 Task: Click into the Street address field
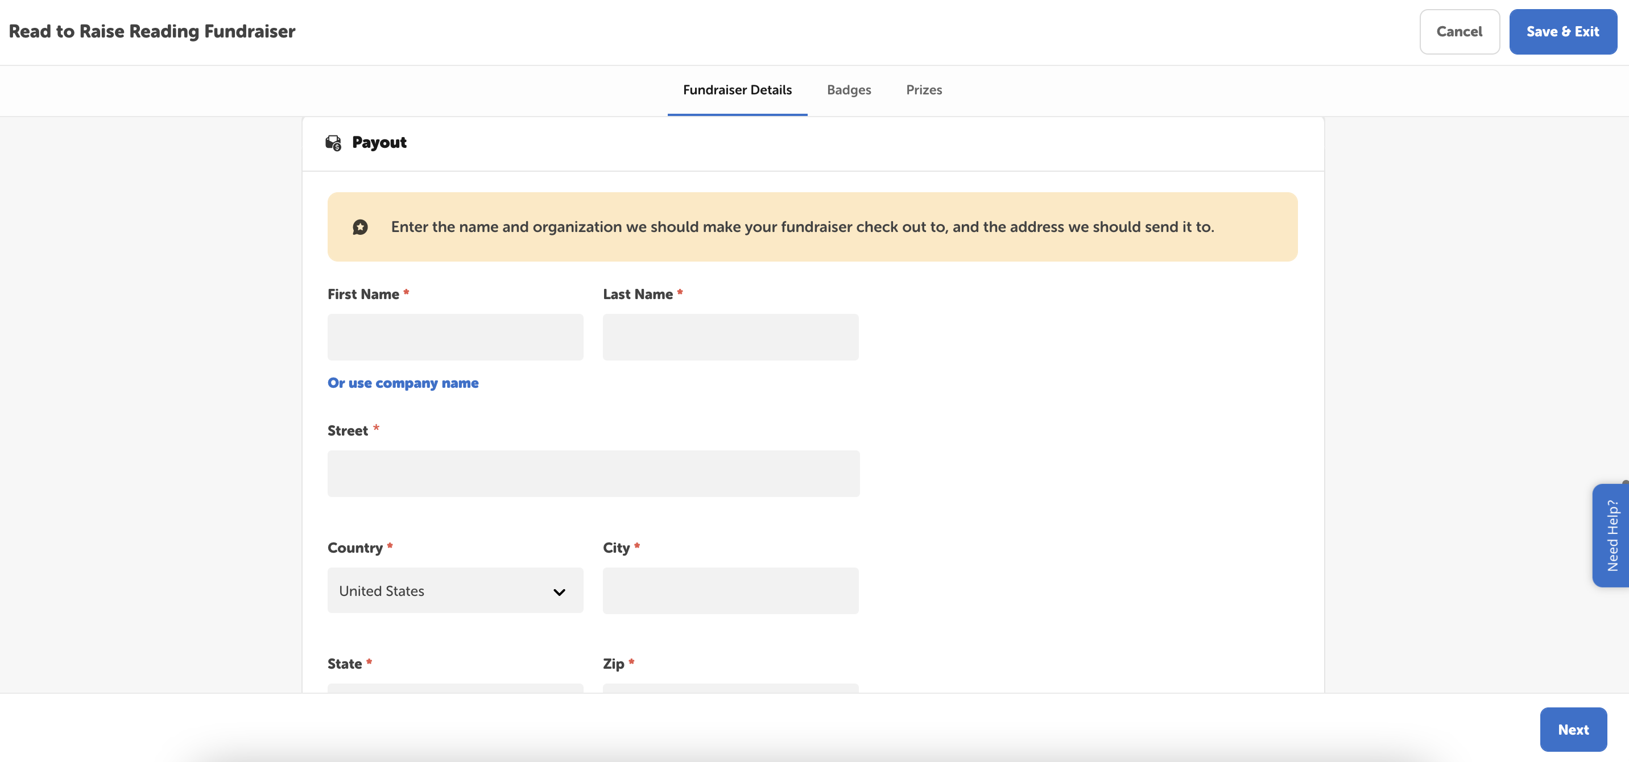593,474
